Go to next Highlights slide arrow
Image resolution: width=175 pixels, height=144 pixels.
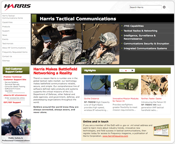(132, 70)
